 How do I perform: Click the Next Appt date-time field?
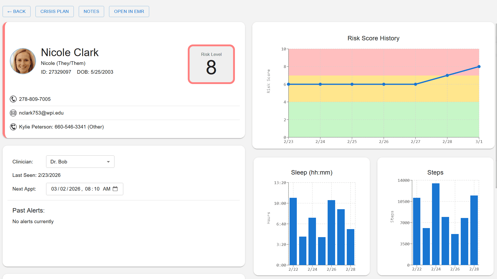pyautogui.click(x=85, y=189)
